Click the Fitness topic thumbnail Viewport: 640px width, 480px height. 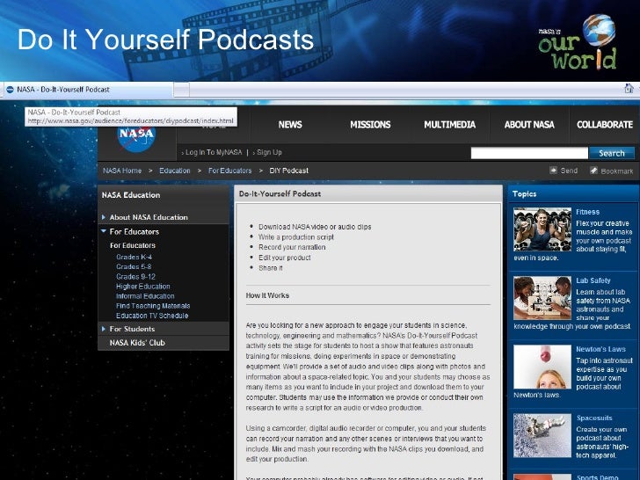[x=542, y=229]
